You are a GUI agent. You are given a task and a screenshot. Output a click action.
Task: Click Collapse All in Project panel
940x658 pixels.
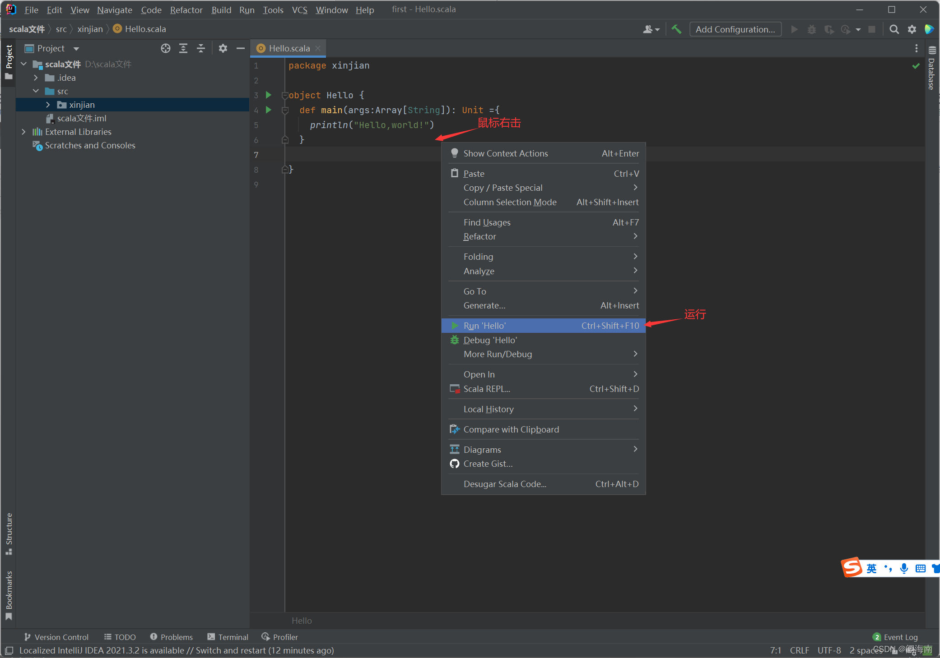point(201,48)
